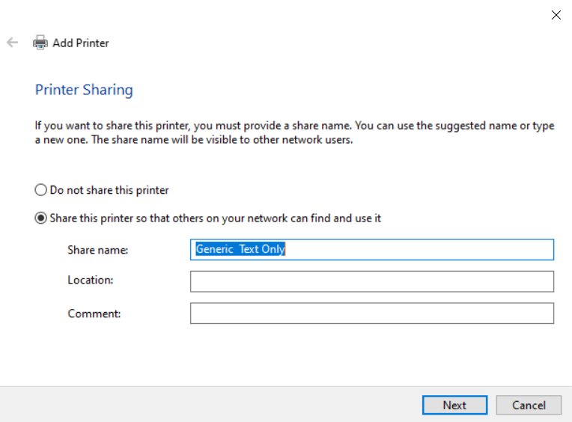Click the printer icon beside Add Printer
572x422 pixels.
point(40,43)
